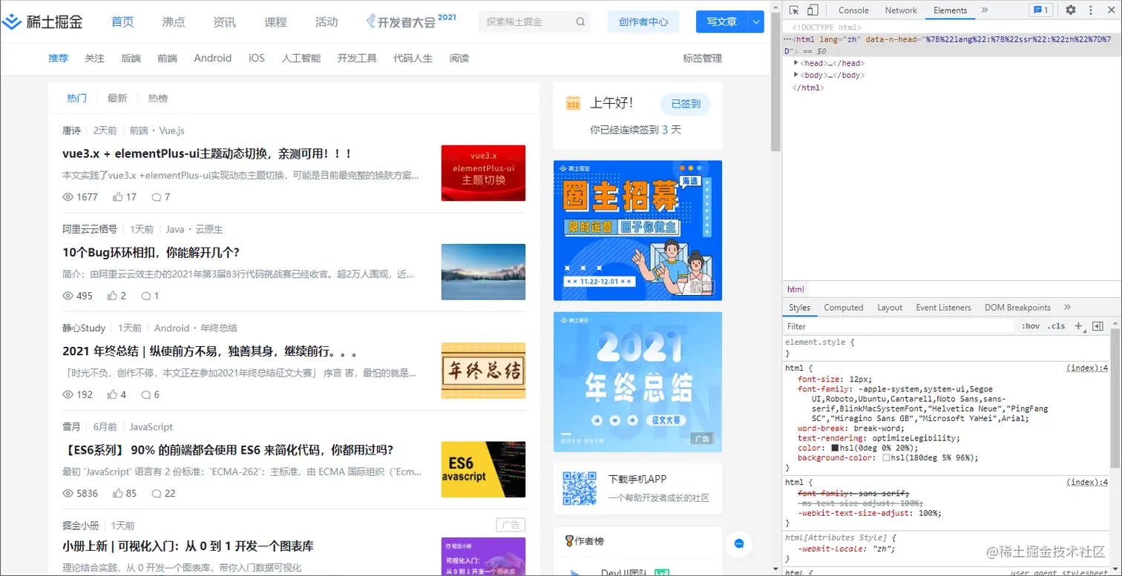The image size is (1122, 576).
Task: Select the Elements tab
Action: 950,10
